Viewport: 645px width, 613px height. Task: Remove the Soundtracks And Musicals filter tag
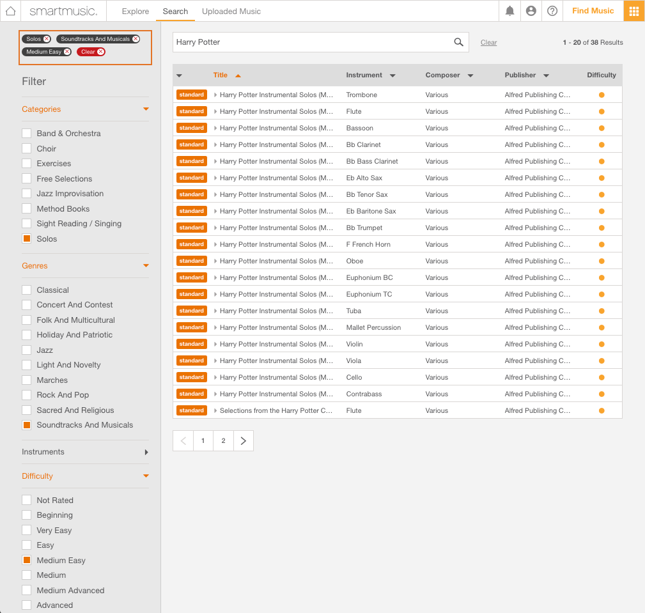[x=136, y=39]
